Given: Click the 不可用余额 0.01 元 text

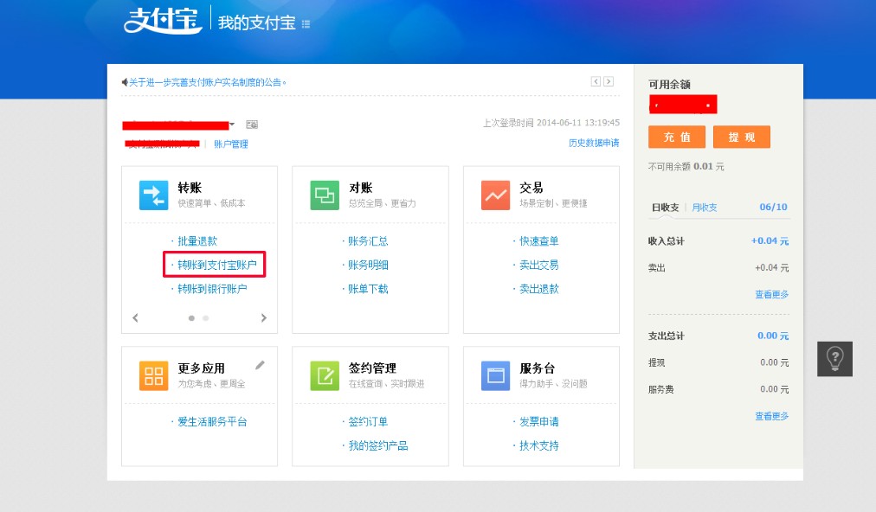Looking at the screenshot, I should [x=686, y=166].
